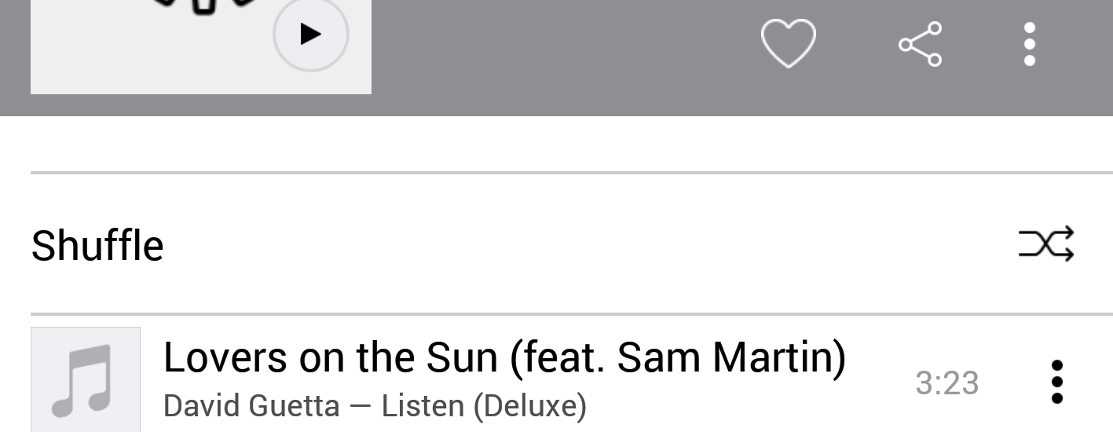
Task: Tap the Shuffle text label
Action: (97, 245)
